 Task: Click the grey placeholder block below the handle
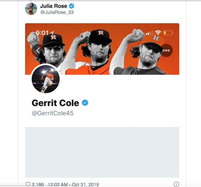[102, 152]
